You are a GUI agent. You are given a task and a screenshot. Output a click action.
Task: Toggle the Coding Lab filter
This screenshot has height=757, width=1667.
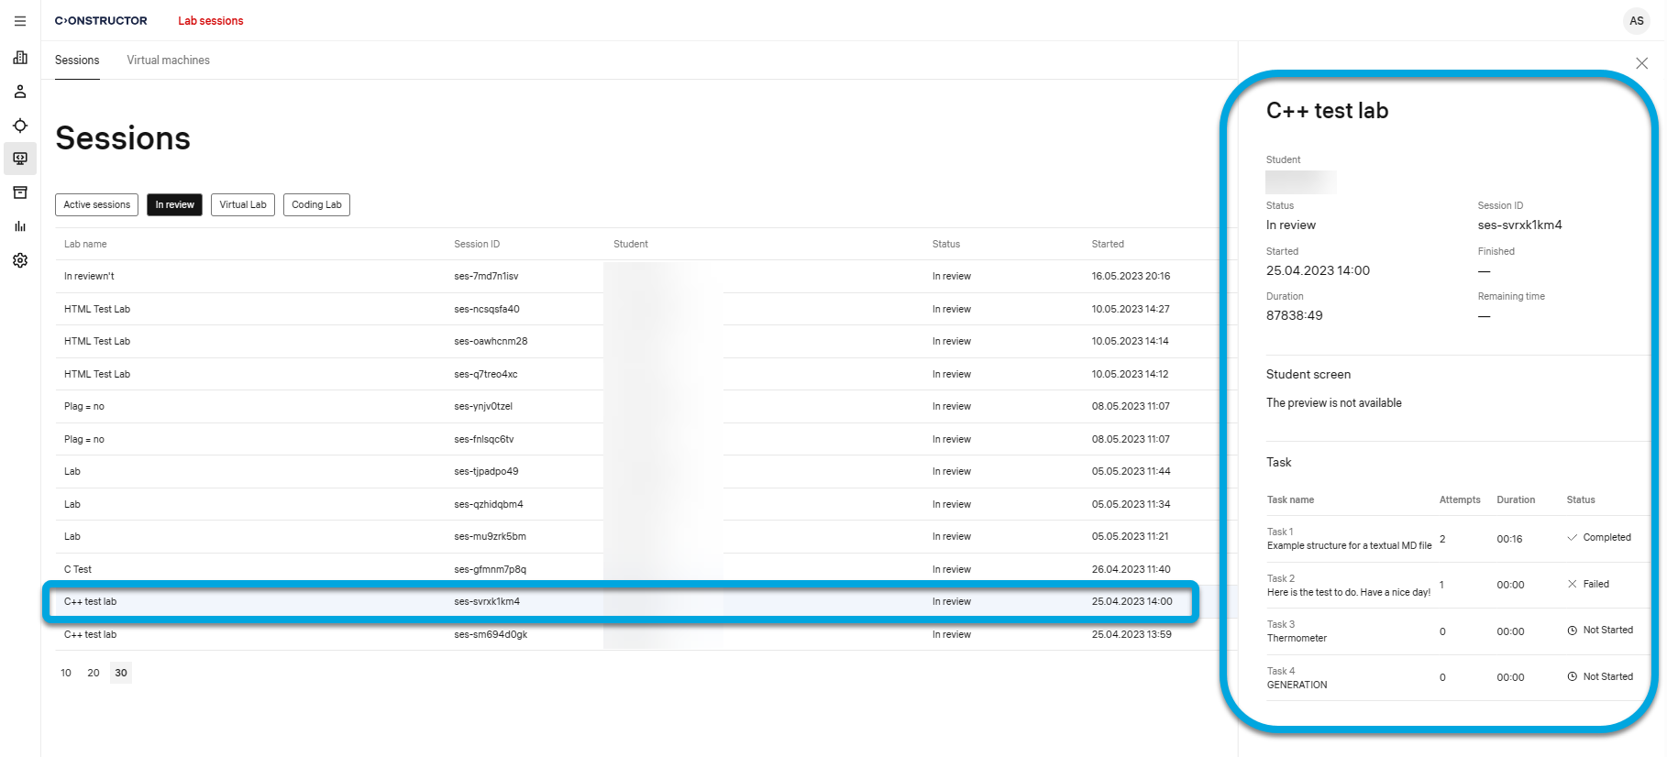tap(316, 205)
